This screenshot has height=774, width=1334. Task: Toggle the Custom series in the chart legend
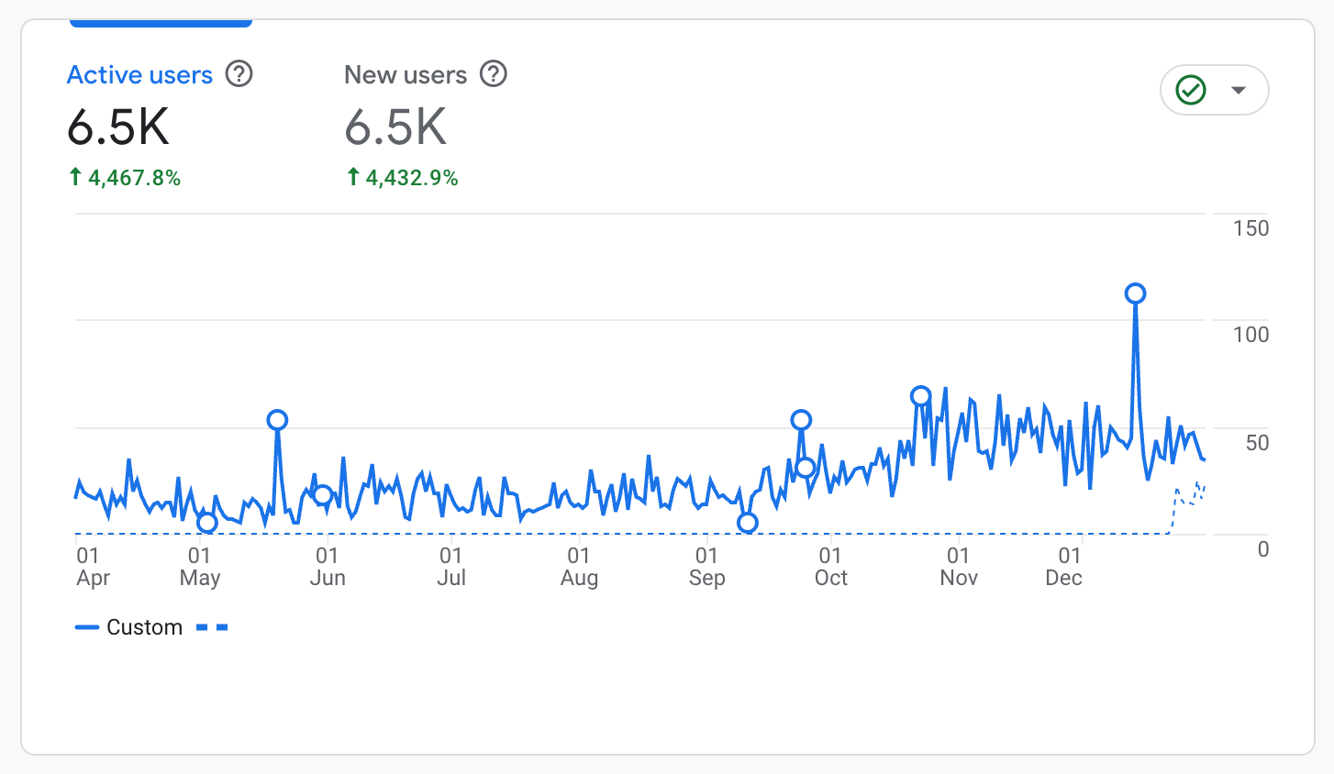click(129, 626)
